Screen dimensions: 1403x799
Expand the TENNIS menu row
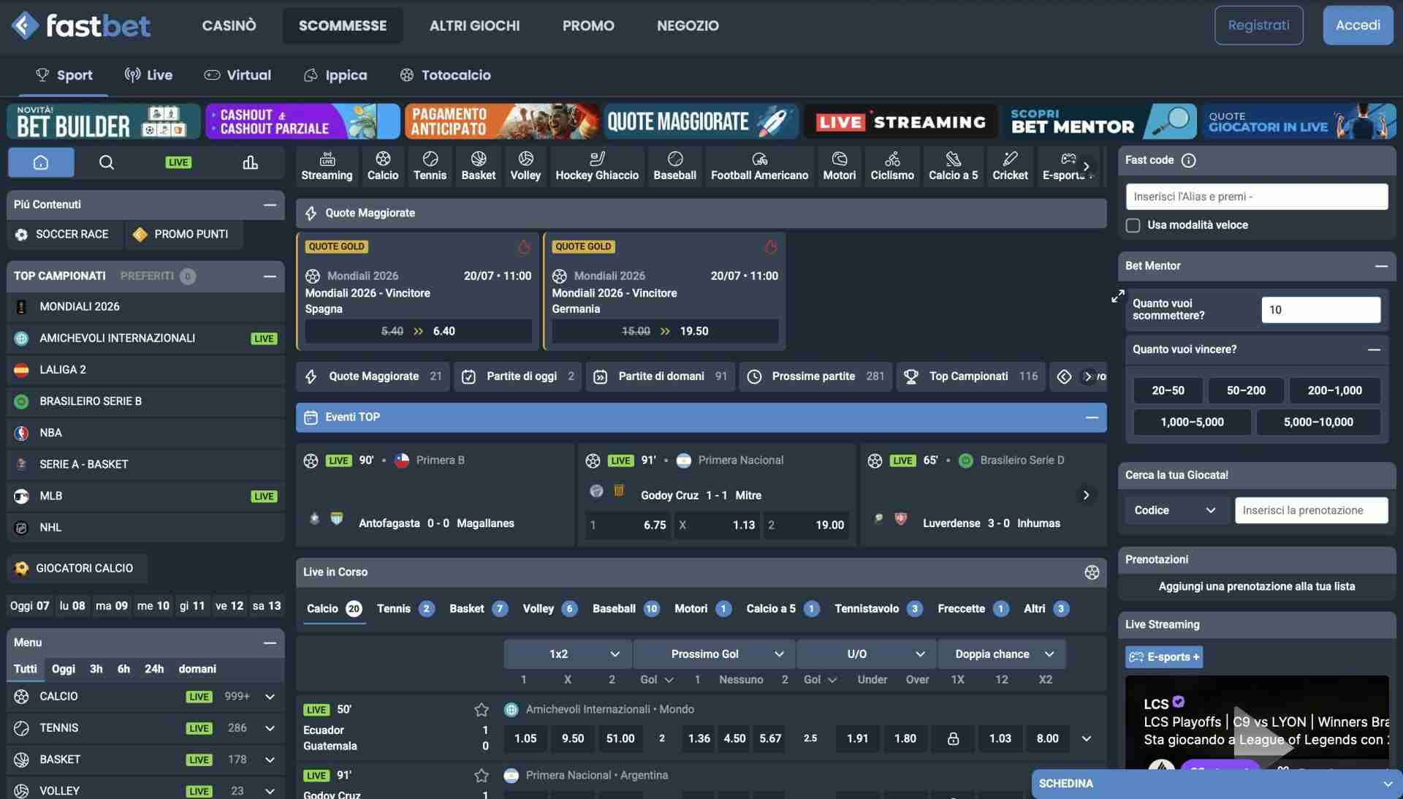point(270,728)
